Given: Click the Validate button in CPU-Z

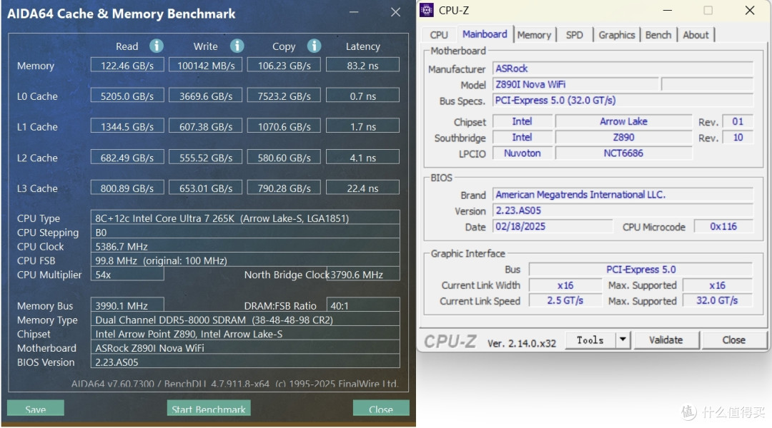Looking at the screenshot, I should (666, 340).
